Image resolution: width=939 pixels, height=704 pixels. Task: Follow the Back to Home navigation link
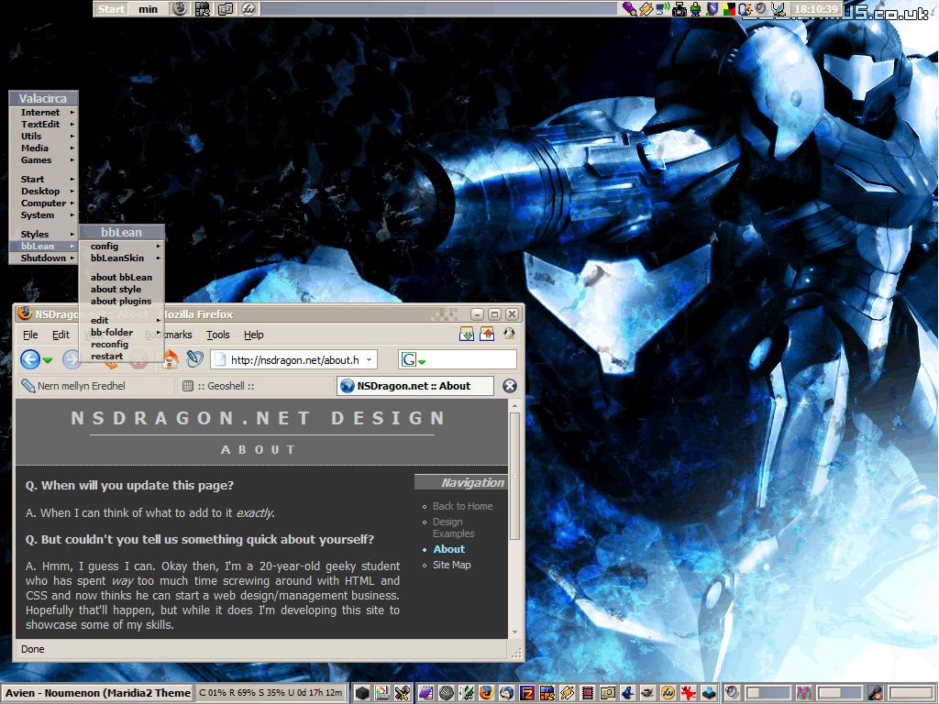tap(462, 506)
